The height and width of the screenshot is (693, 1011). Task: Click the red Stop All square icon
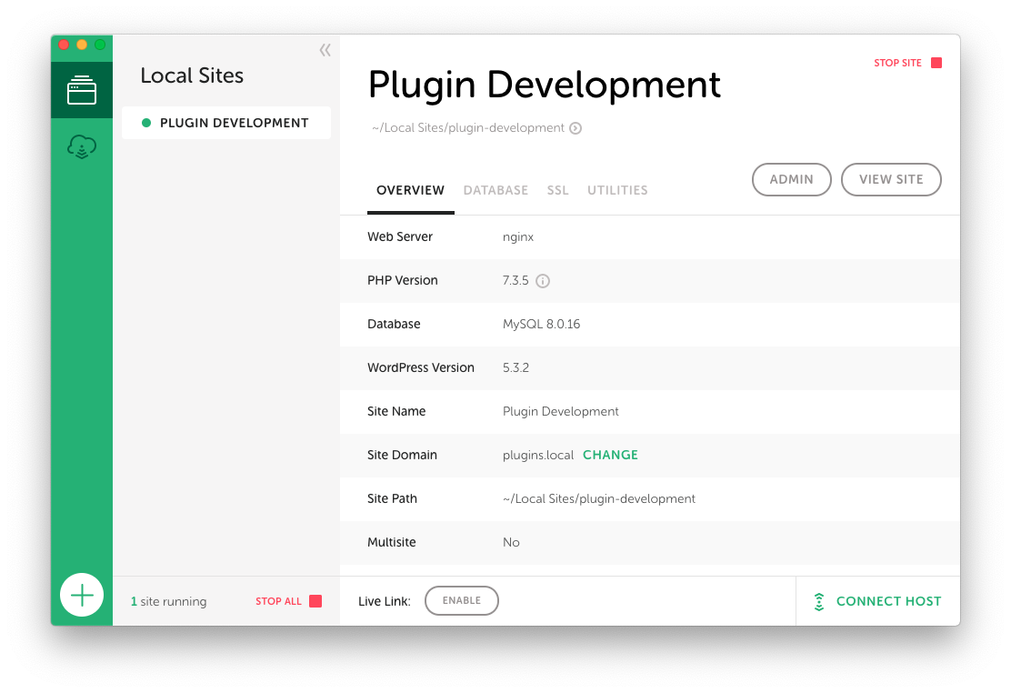coord(315,601)
